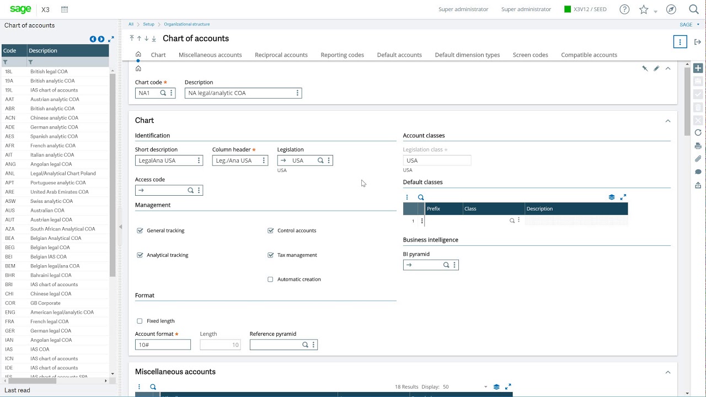The image size is (706, 397).
Task: Open the Short description actions menu
Action: tap(199, 160)
